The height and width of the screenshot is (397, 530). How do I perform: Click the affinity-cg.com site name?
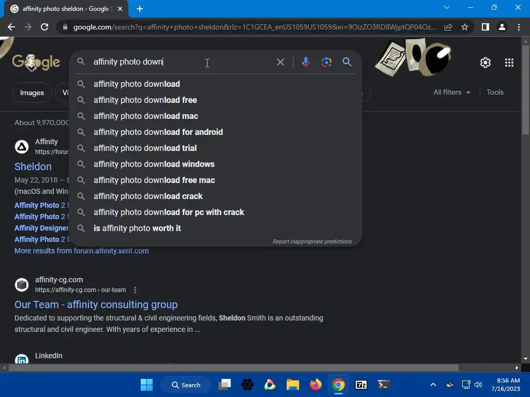point(59,280)
